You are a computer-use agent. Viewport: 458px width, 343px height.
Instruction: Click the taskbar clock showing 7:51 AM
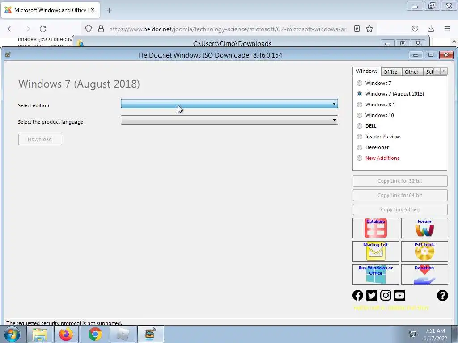(x=435, y=334)
